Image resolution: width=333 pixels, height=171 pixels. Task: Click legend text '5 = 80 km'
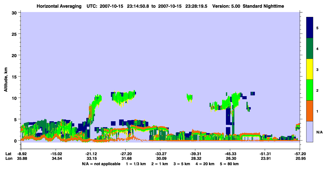point(229,164)
